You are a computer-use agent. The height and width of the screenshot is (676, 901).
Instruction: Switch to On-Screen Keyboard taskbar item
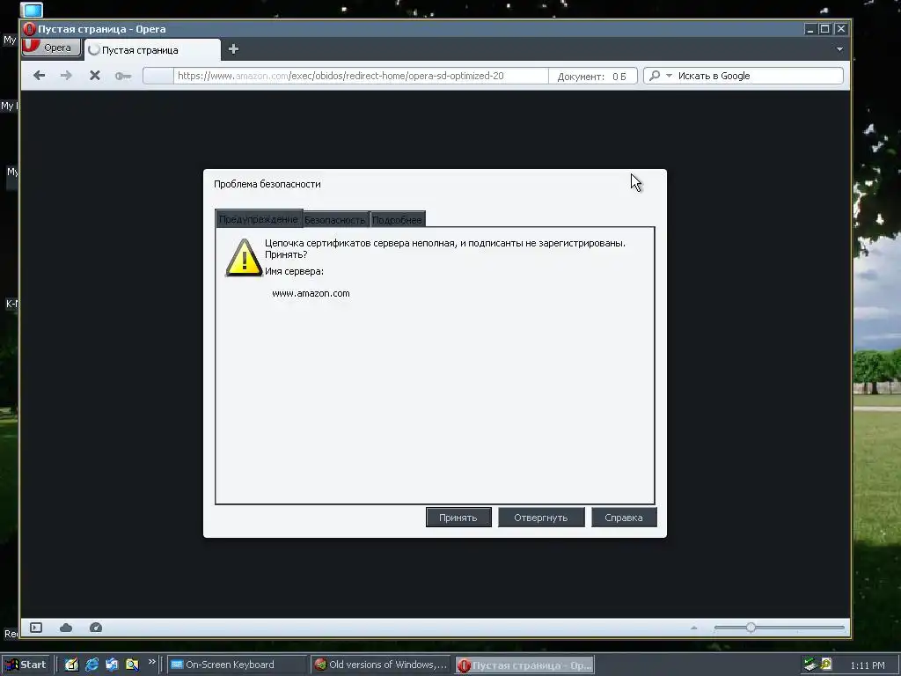237,665
